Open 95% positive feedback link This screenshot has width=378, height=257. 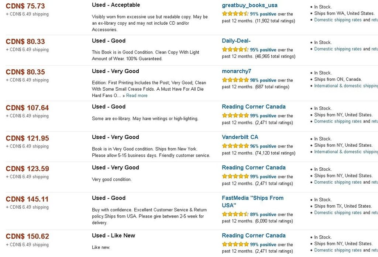coord(263,50)
